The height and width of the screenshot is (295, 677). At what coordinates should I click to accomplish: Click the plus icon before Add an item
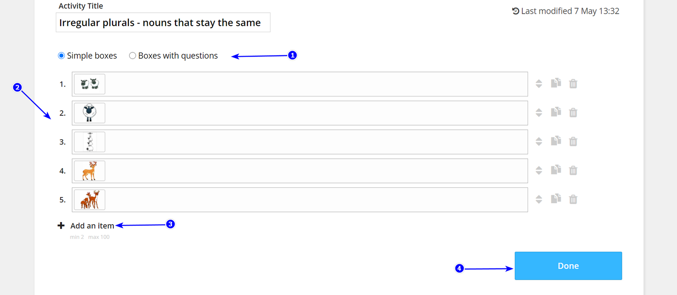[61, 225]
